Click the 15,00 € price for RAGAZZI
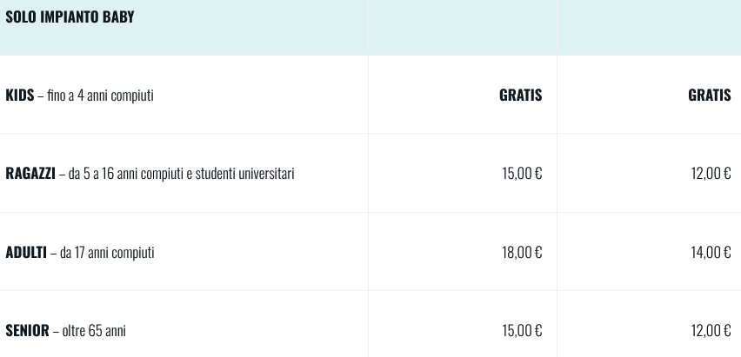The image size is (741, 357). pyautogui.click(x=522, y=174)
